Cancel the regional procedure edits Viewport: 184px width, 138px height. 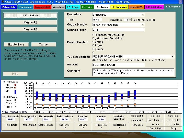[43, 44]
